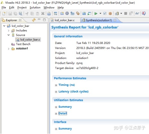Open dropdown arrow next to report icon

click(x=121, y=13)
